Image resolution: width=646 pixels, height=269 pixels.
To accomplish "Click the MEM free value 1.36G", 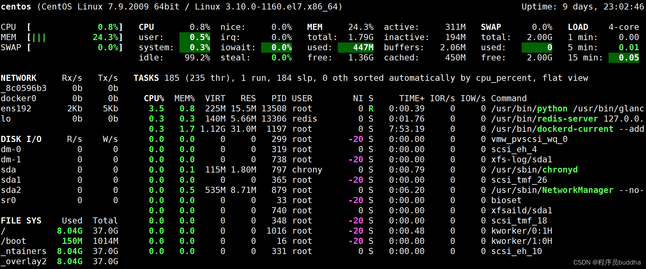I will tap(361, 58).
